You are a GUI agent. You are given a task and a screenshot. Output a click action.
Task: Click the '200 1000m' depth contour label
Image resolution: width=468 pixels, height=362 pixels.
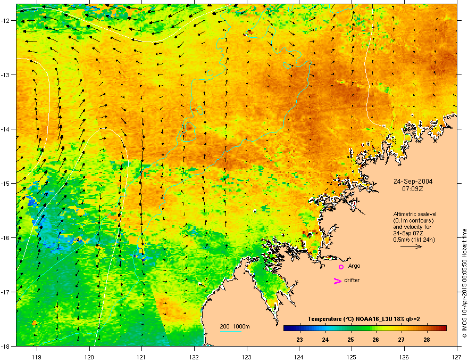point(235,326)
